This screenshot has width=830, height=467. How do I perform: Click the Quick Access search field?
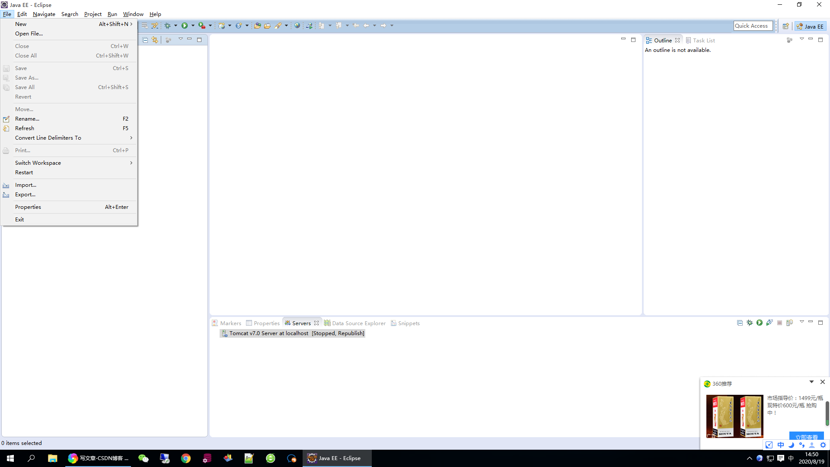(x=753, y=26)
